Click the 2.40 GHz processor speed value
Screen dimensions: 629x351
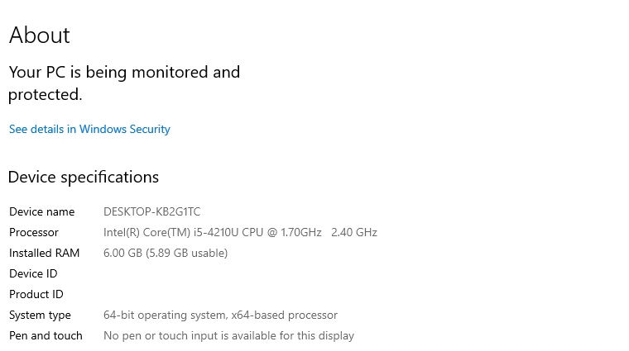point(353,232)
